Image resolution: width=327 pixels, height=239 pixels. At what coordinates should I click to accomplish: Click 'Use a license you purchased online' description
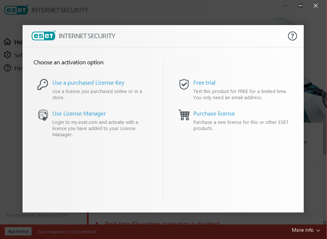click(x=97, y=94)
